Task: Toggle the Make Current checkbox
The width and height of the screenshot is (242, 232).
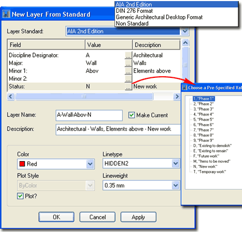Action: (132, 115)
